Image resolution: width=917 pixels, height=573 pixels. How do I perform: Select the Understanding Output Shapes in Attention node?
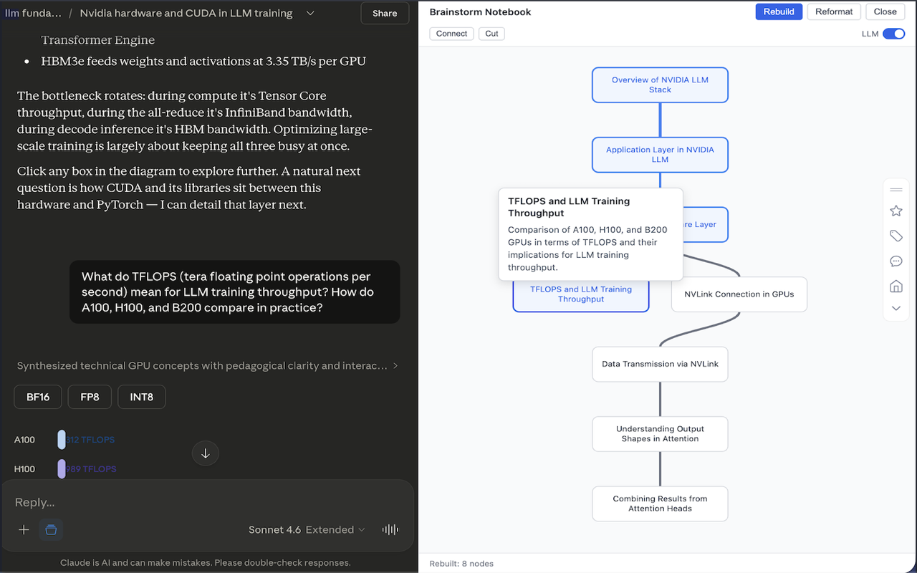click(x=660, y=434)
